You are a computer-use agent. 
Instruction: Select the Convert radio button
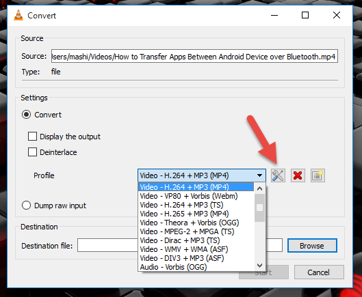26,115
